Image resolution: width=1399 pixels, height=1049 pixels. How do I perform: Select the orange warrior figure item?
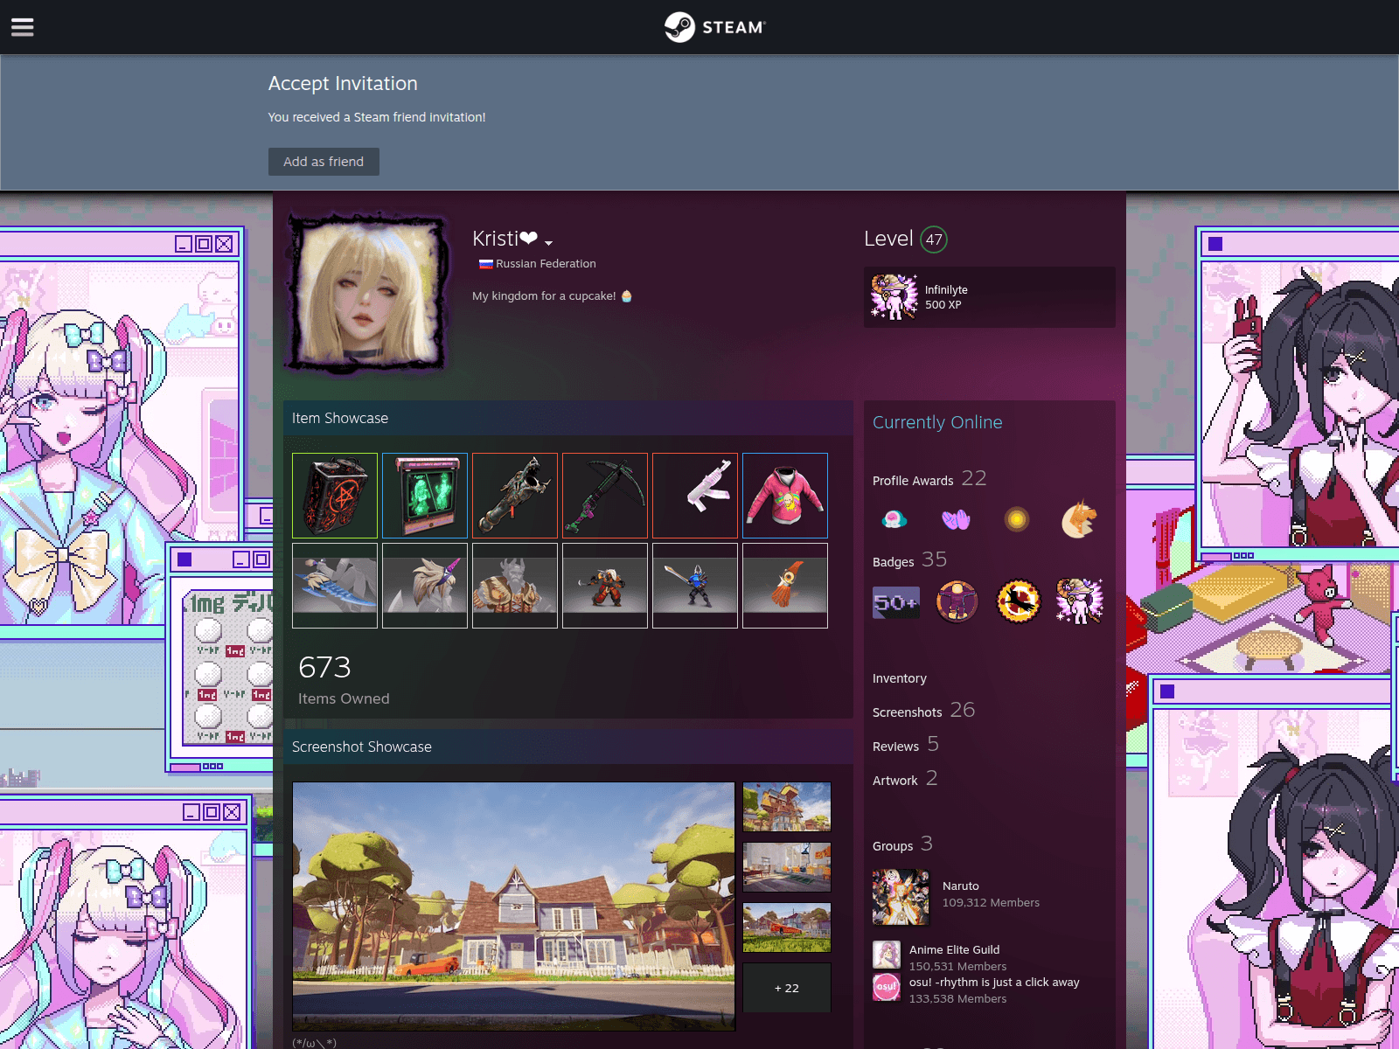[605, 586]
